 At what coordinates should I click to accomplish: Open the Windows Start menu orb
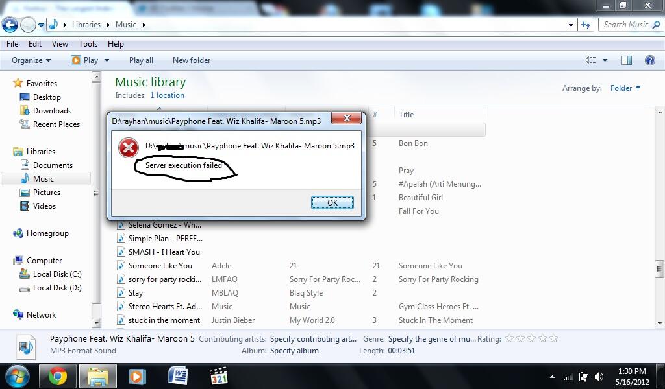pos(18,376)
